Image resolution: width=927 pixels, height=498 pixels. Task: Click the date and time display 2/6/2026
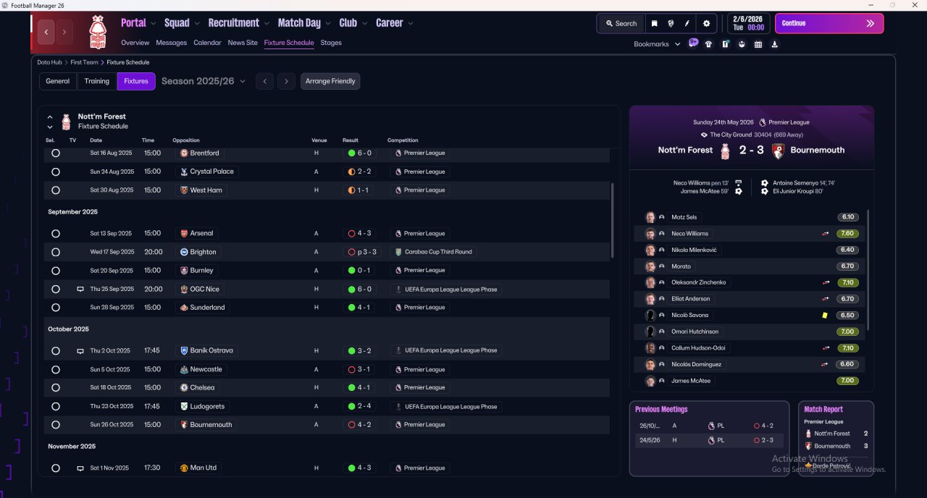pos(748,23)
